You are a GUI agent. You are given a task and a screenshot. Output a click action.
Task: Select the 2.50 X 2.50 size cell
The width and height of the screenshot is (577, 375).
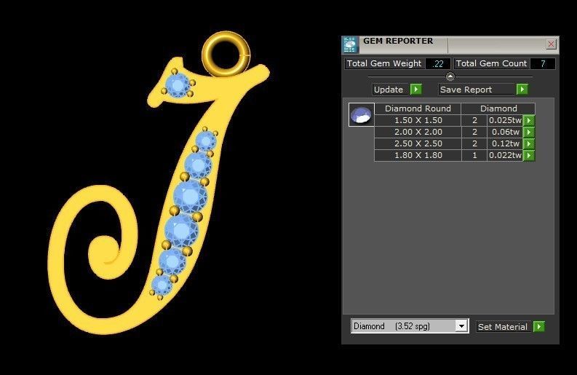pos(418,143)
